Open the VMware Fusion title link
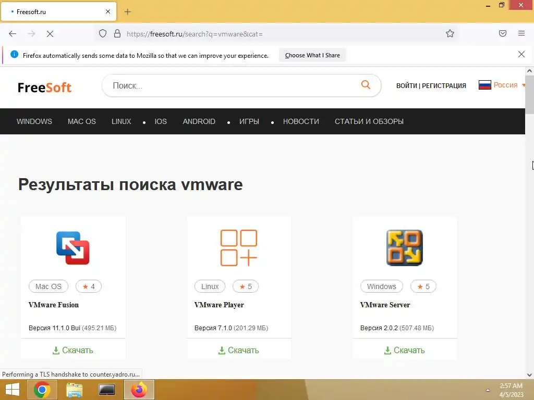Viewport: 534px width, 400px height. 54,305
